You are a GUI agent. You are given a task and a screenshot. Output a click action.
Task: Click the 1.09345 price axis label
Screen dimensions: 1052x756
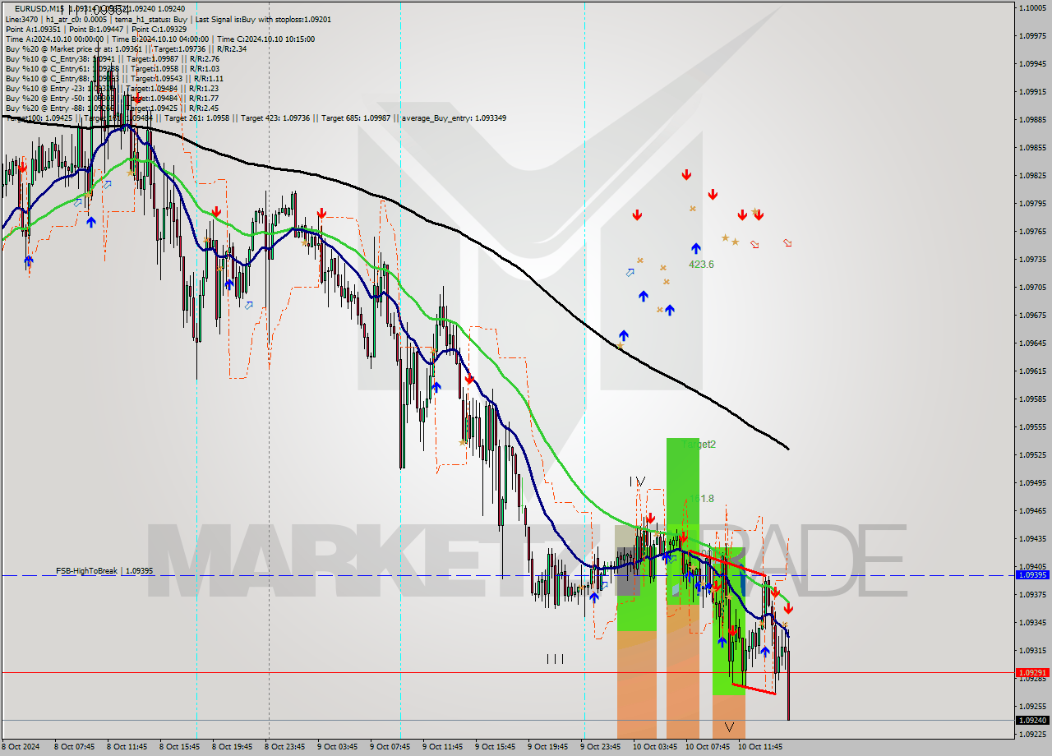click(x=1033, y=622)
